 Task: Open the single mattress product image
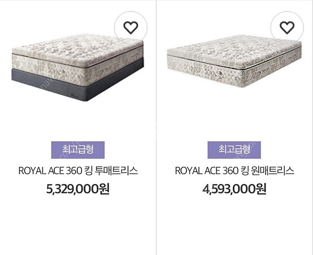pos(234,61)
